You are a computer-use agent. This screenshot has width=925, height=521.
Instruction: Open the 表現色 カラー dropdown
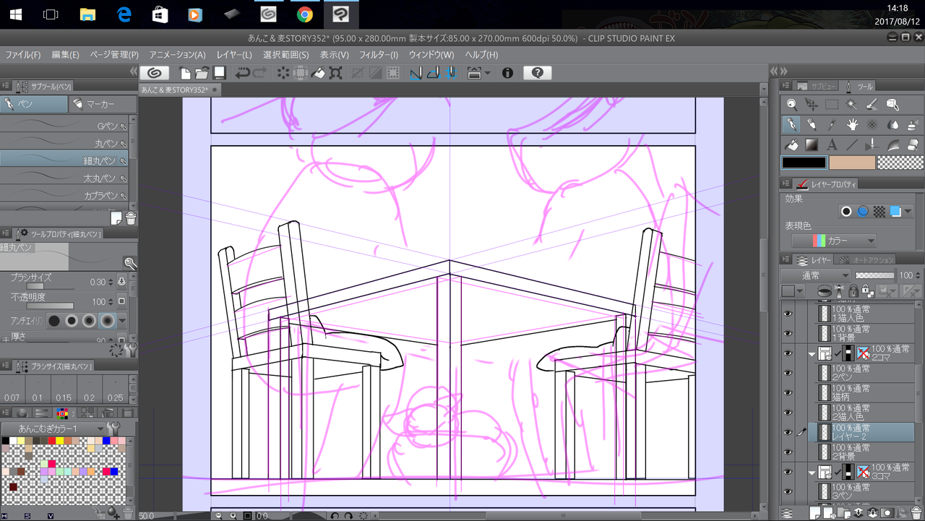[x=835, y=241]
